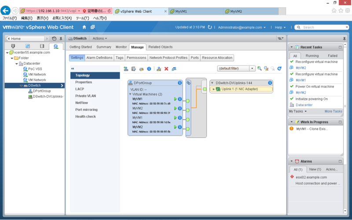The height and width of the screenshot is (220, 352).
Task: Click the vSphere home icon in header
Action: click(84, 27)
